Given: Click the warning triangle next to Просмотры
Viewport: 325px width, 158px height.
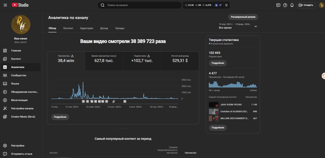Looking at the screenshot, I should (x=72, y=56).
